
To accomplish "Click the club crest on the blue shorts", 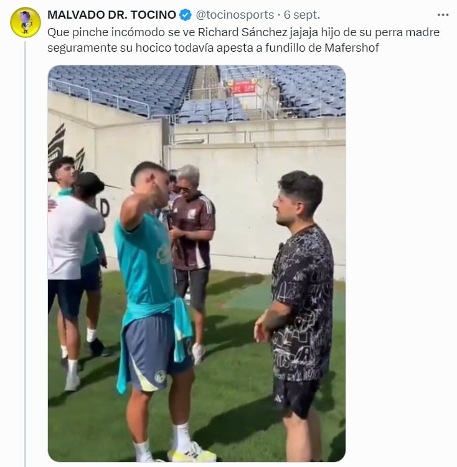I will [x=160, y=377].
